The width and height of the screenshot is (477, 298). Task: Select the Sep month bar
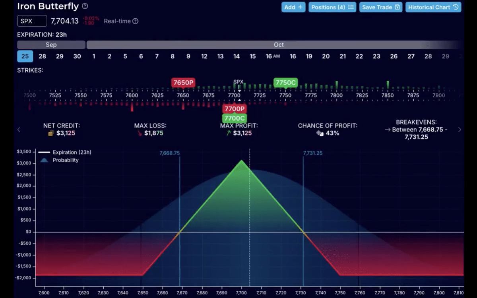click(51, 45)
